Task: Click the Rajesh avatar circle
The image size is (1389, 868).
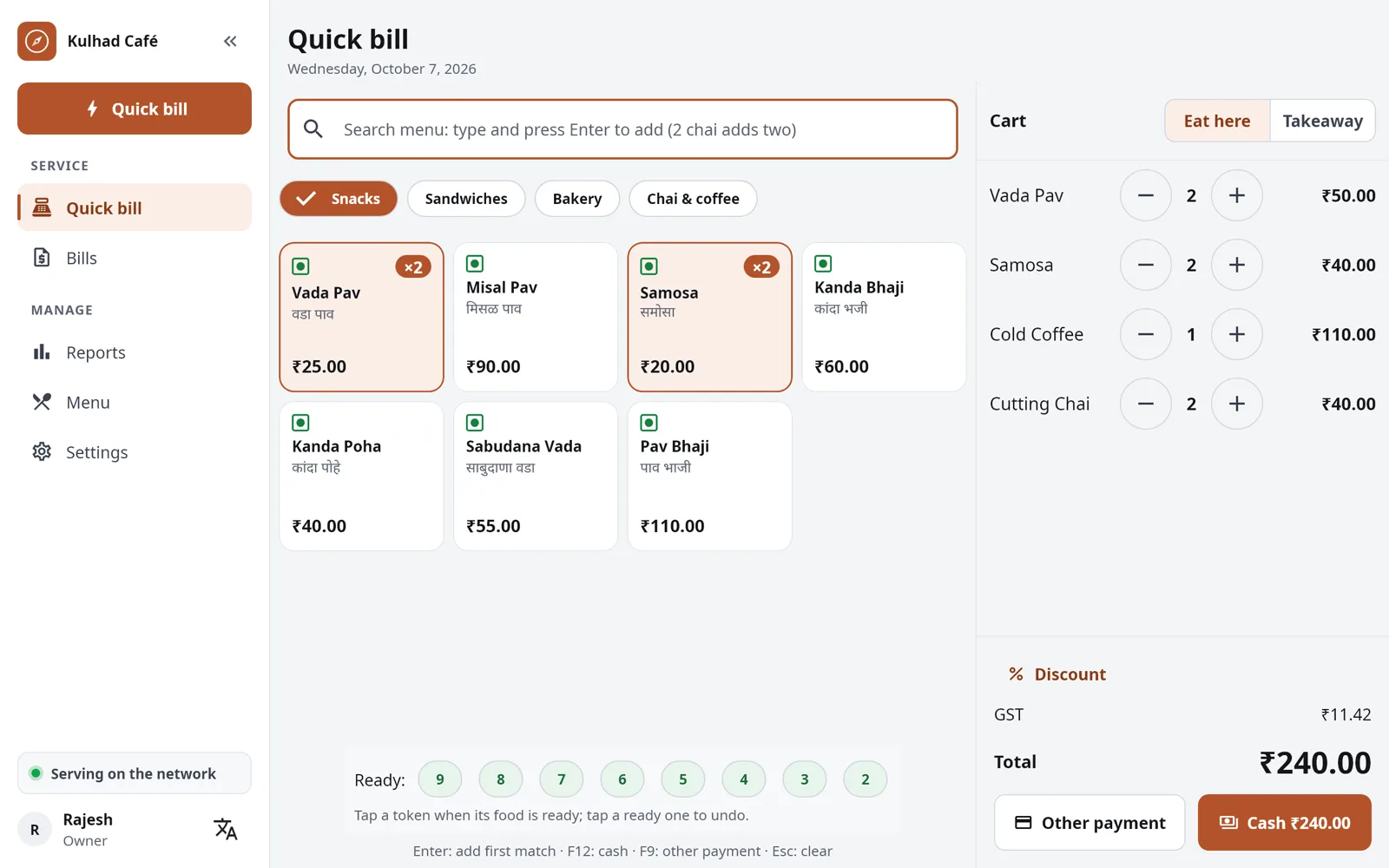Action: [x=35, y=830]
